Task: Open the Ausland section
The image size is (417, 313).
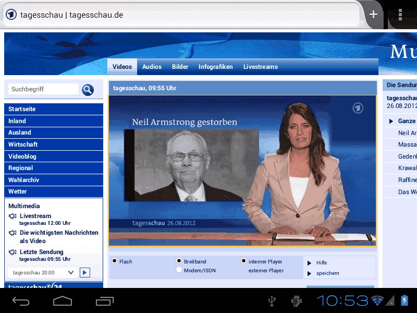Action: tap(54, 133)
